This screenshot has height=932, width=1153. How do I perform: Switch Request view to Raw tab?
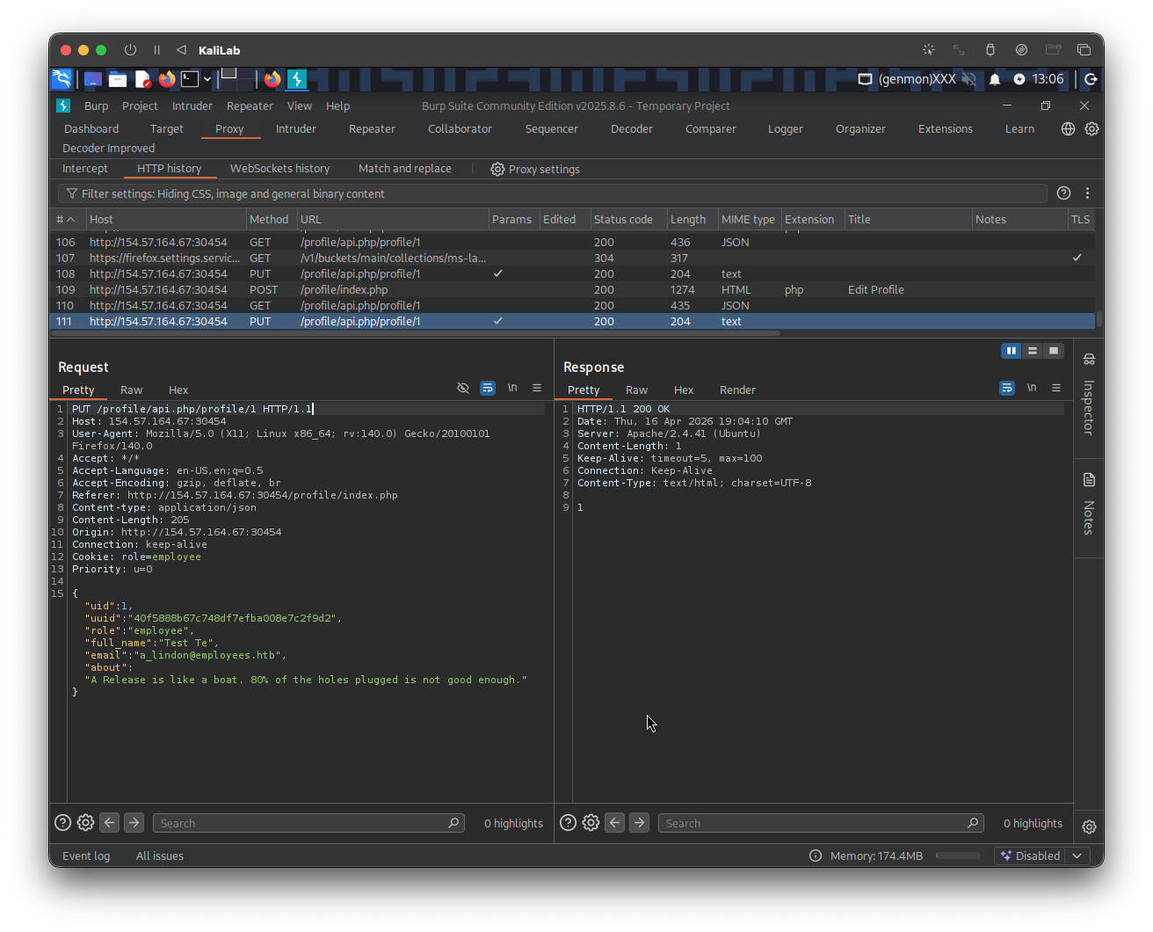pos(131,390)
